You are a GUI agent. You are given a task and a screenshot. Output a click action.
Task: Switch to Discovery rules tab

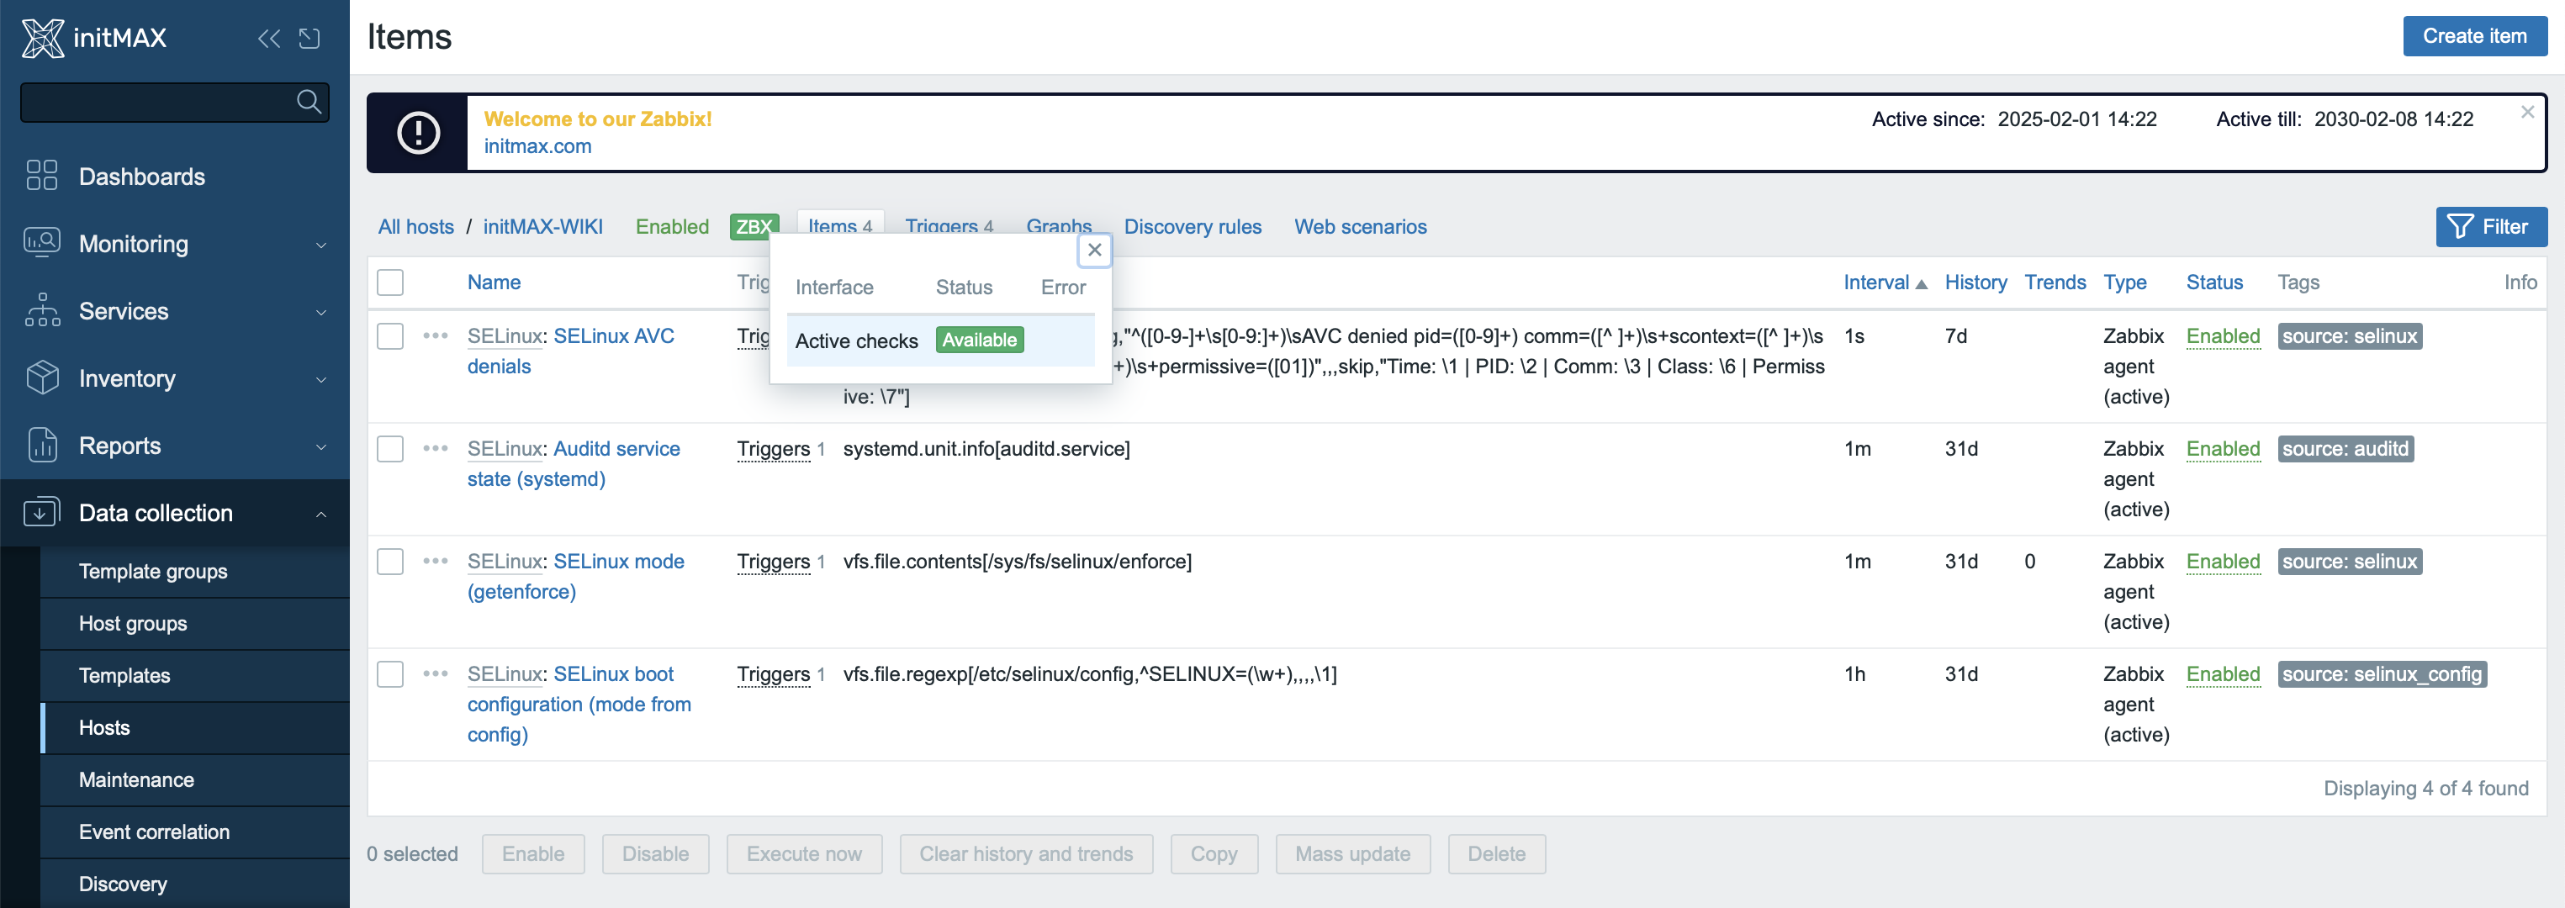tap(1193, 227)
